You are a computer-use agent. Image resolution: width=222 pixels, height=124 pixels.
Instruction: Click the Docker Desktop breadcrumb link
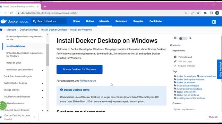click(29, 30)
